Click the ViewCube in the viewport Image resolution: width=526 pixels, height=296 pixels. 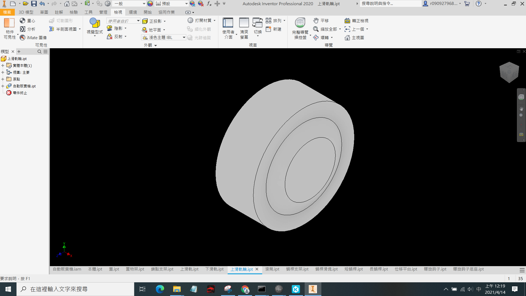click(509, 72)
